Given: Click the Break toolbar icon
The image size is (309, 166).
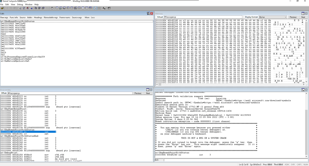Looking at the screenshot, I should click(31, 8).
